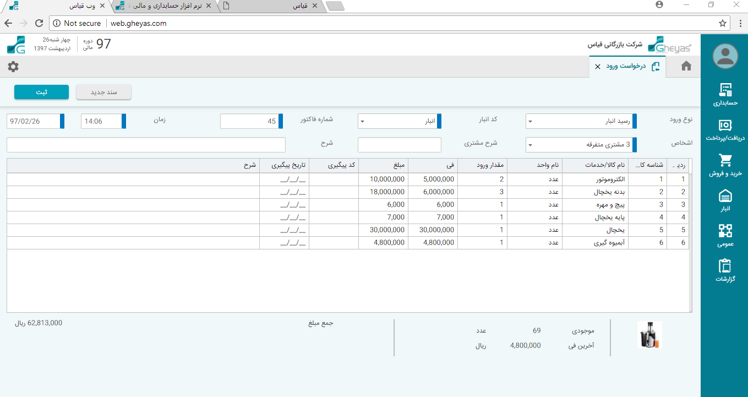Switch to the وب قیاس browser tab
Image resolution: width=748 pixels, height=397 pixels.
click(x=58, y=6)
